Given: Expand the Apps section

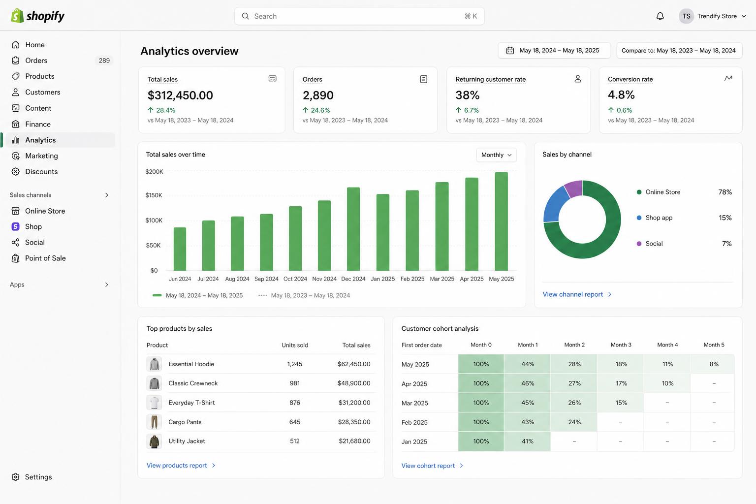Looking at the screenshot, I should pyautogui.click(x=107, y=285).
